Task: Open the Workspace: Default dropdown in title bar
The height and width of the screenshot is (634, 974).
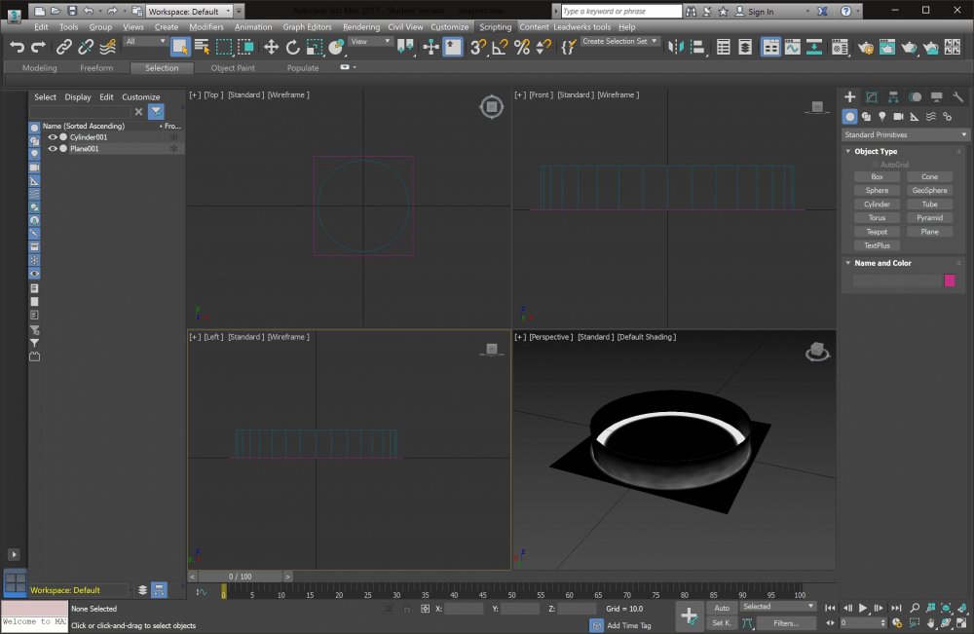Action: tap(190, 12)
